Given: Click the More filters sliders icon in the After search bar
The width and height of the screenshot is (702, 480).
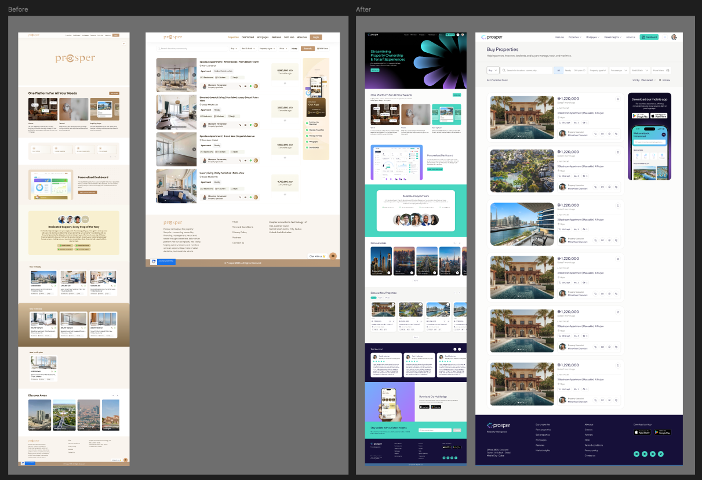Looking at the screenshot, I should 667,70.
